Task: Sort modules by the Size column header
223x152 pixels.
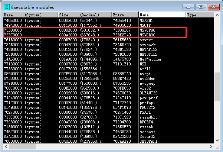Action: point(85,15)
